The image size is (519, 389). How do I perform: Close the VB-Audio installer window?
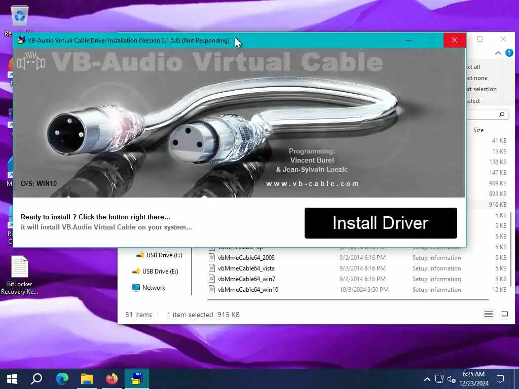pyautogui.click(x=455, y=40)
